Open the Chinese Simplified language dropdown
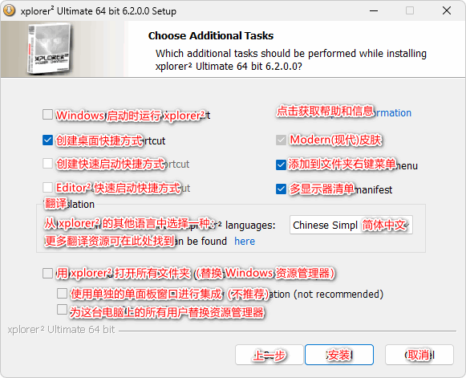The image size is (466, 378). pos(351,225)
